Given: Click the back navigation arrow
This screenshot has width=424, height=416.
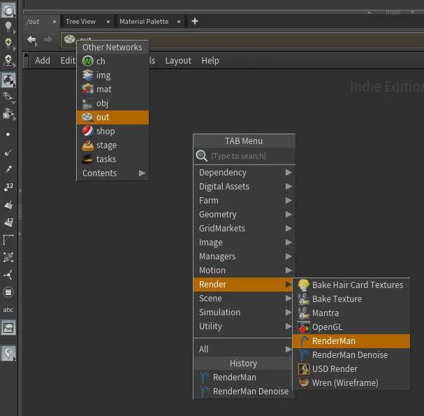Looking at the screenshot, I should [x=32, y=40].
